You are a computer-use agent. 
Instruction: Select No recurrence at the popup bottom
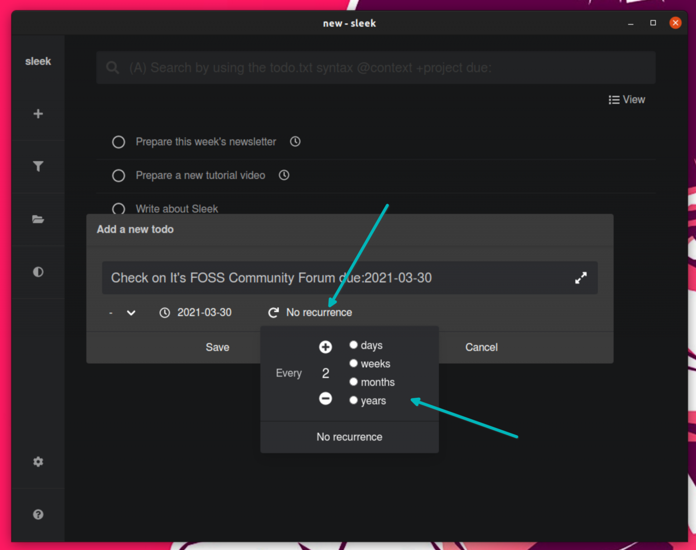pyautogui.click(x=349, y=436)
